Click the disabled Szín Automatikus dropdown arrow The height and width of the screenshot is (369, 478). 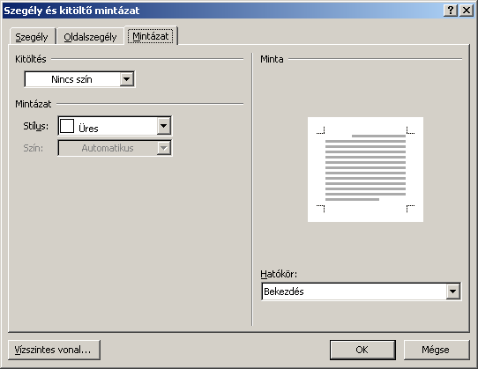[163, 148]
